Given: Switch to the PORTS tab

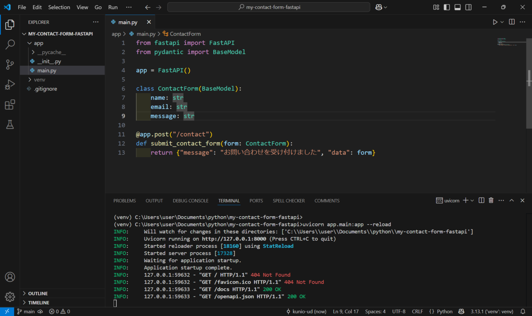Looking at the screenshot, I should (x=256, y=200).
